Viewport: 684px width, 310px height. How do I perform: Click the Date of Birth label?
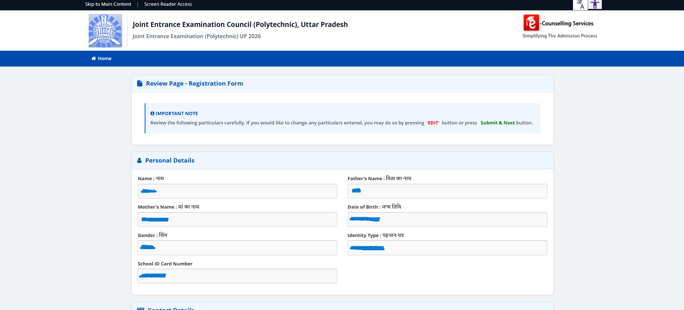[374, 207]
